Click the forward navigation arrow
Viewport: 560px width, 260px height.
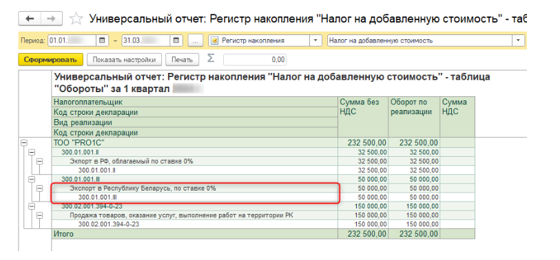[52, 19]
